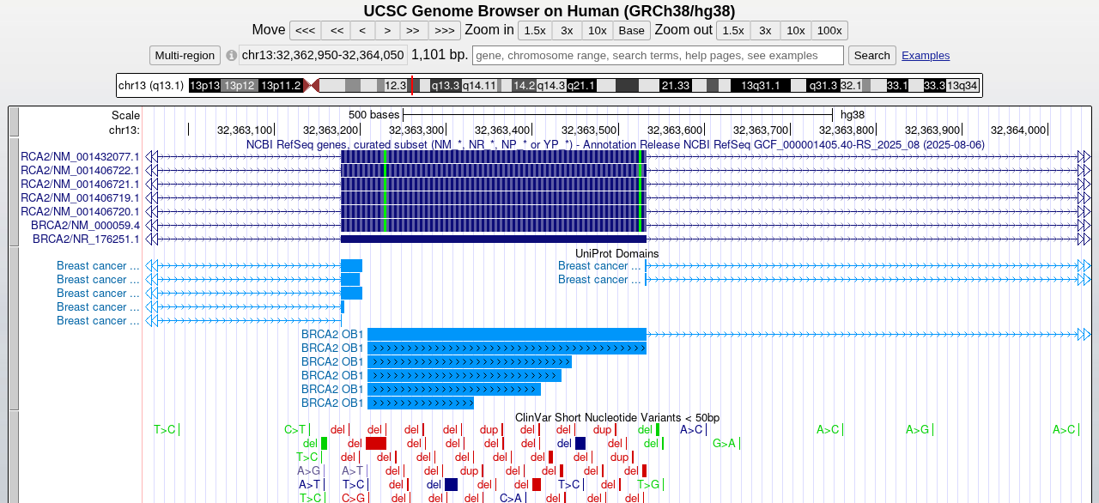
Task: Focus the gene or position search field
Action: [x=658, y=55]
